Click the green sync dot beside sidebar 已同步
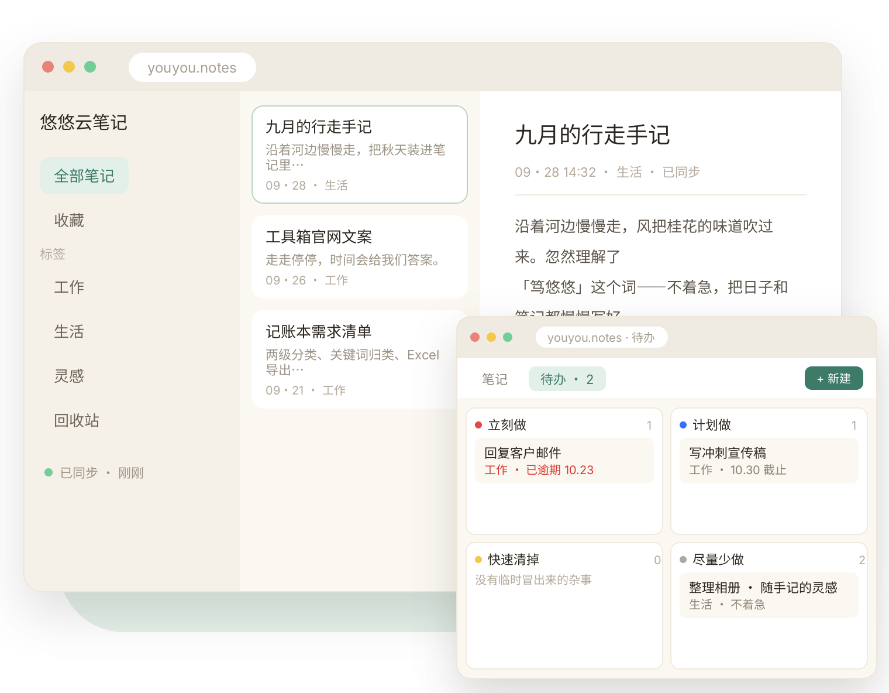 click(49, 472)
